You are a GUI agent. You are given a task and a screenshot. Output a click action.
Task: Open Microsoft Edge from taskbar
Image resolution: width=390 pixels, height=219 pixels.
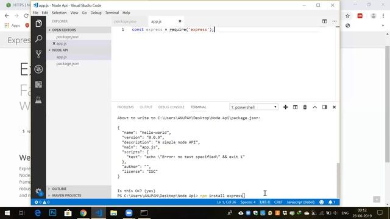pyautogui.click(x=38, y=213)
